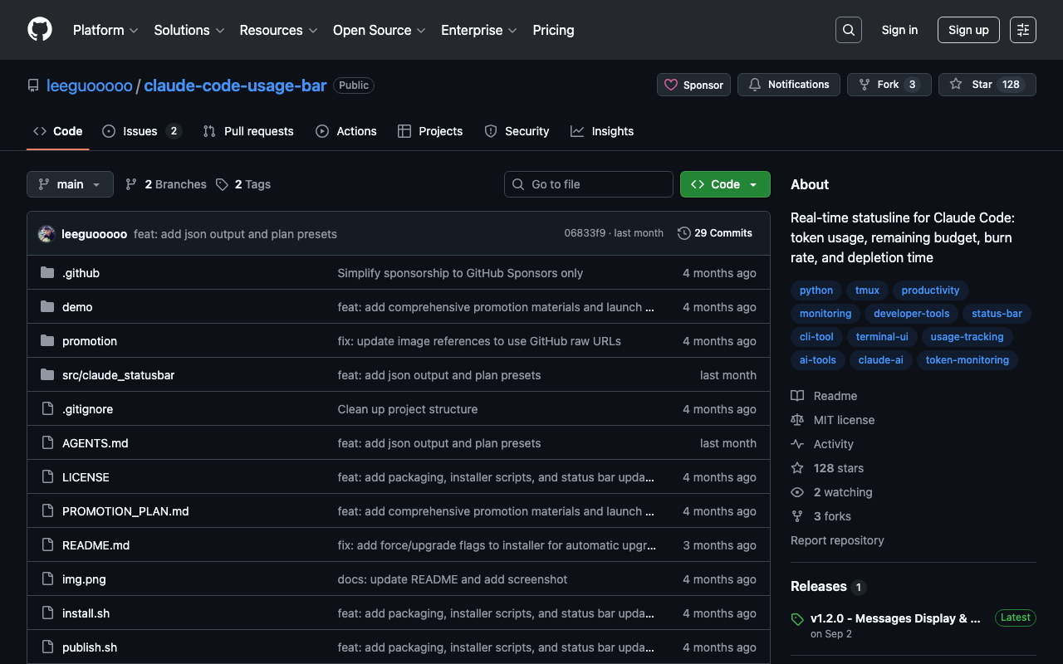Image resolution: width=1063 pixels, height=664 pixels.
Task: Switch to the Issues tab
Action: click(140, 131)
